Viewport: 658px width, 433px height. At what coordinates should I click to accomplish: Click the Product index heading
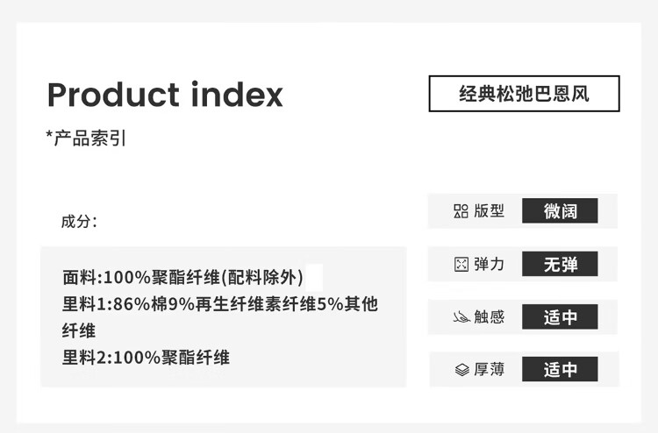165,95
